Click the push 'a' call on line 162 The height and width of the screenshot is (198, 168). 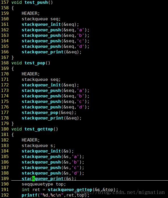pyautogui.click(x=55, y=30)
